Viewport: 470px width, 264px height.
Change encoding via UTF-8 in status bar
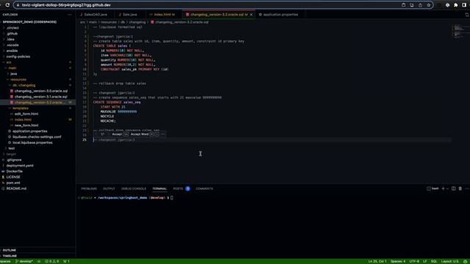414,261
